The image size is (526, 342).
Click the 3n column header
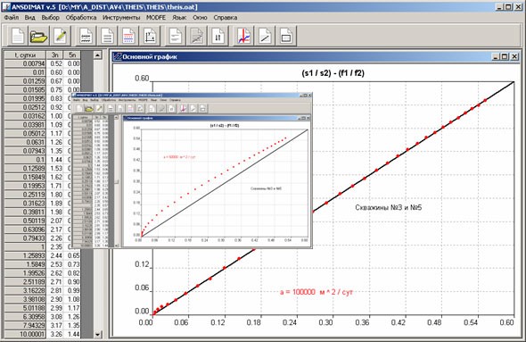(x=54, y=54)
